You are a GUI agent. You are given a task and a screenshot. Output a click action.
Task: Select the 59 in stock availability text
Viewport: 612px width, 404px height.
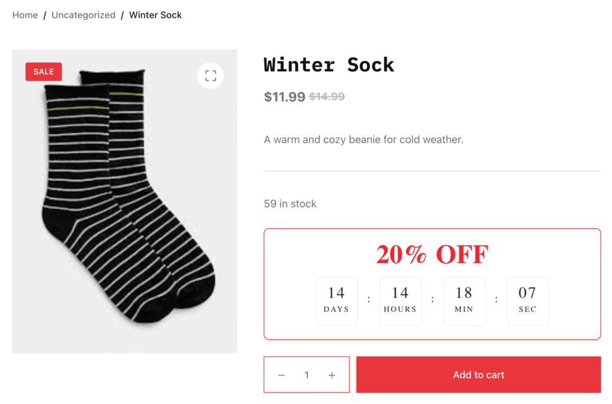[289, 203]
